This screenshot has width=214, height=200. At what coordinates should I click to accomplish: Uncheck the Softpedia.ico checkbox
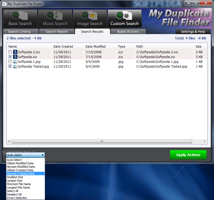pyautogui.click(x=10, y=57)
